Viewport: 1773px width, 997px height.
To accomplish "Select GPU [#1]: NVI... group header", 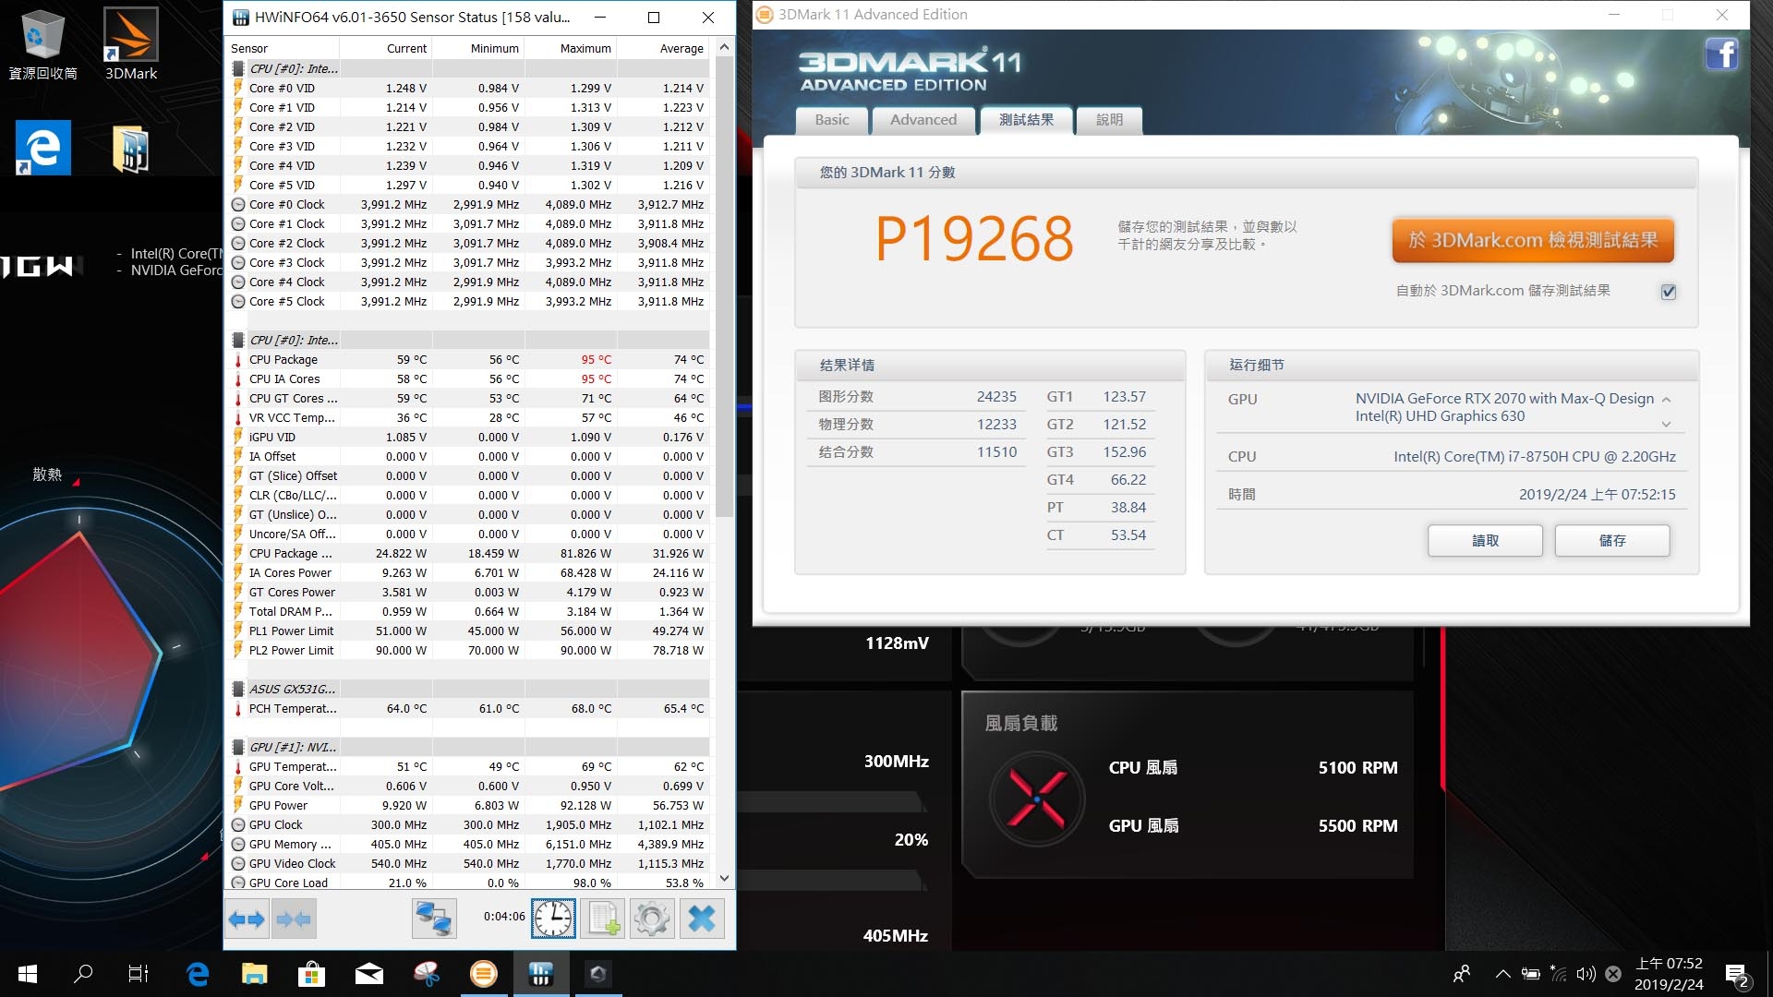I will [x=468, y=748].
